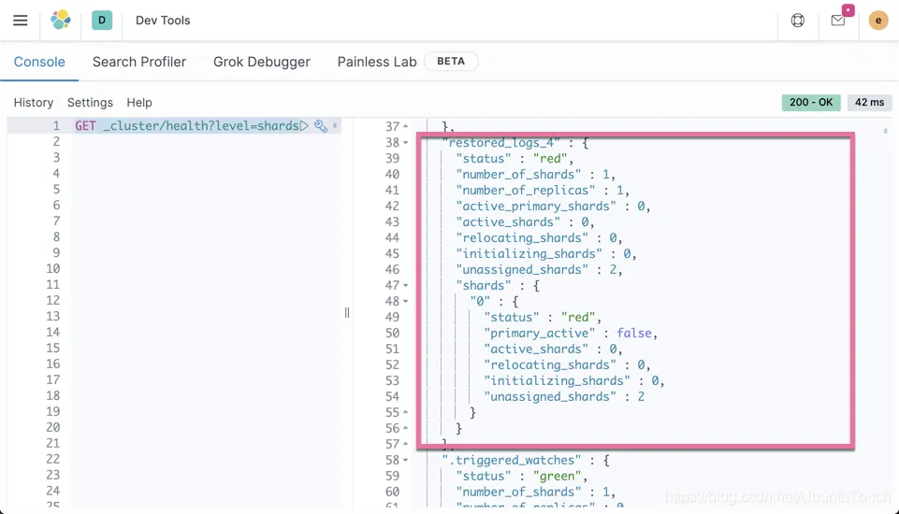This screenshot has width=899, height=514.
Task: Click the editor and output pane resize handle
Action: (x=347, y=313)
